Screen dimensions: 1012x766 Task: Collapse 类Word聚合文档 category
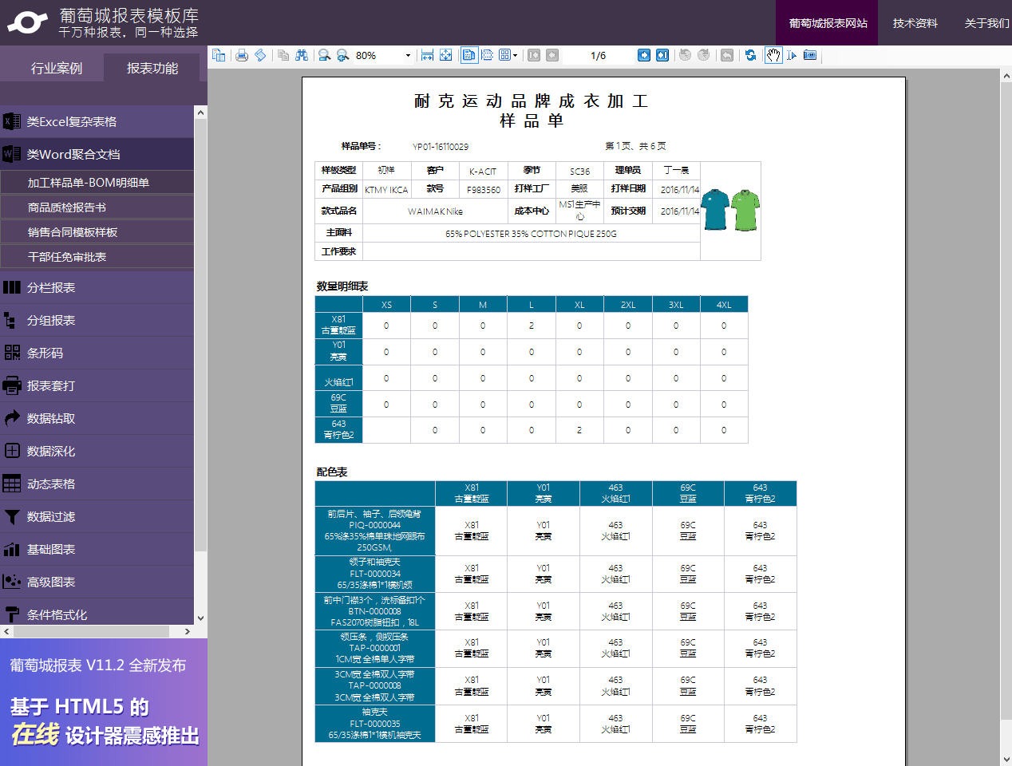tap(97, 154)
